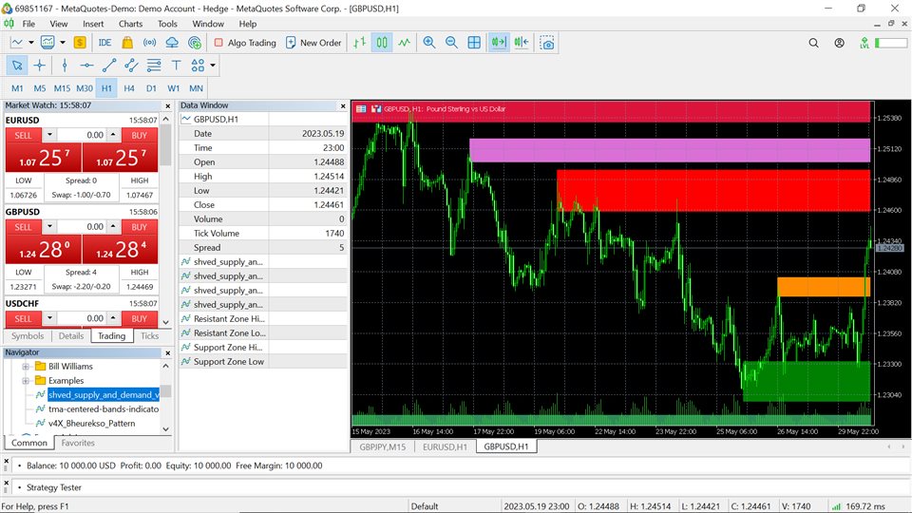Open the search magnifier icon
Image resolution: width=912 pixels, height=513 pixels.
[814, 43]
